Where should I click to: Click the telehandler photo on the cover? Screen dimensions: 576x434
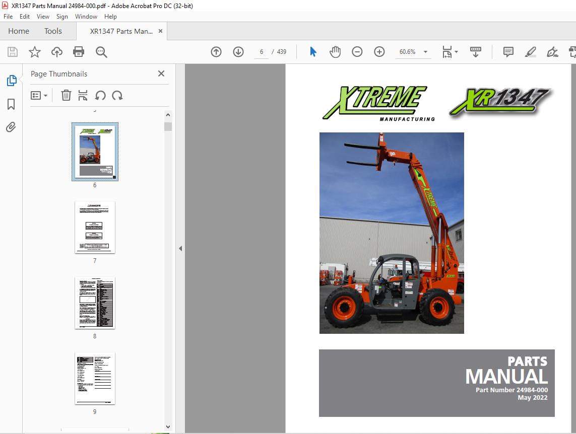pos(392,233)
